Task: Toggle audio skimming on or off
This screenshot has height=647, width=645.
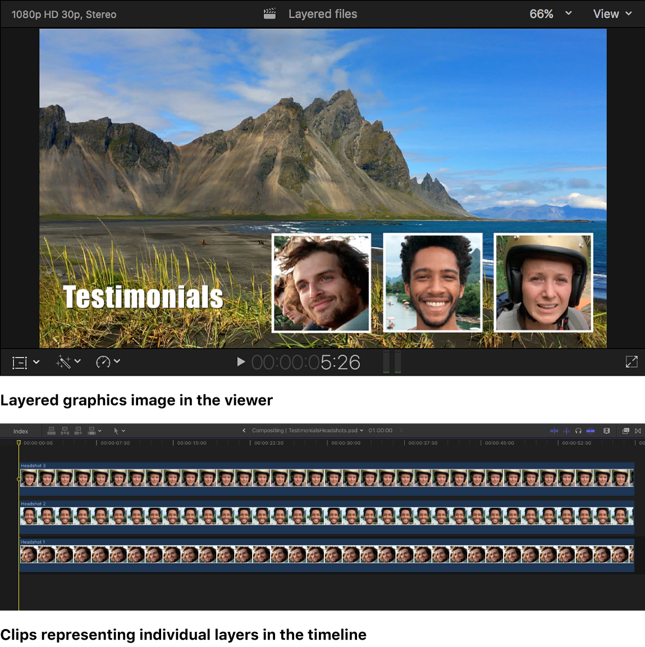Action: point(565,431)
